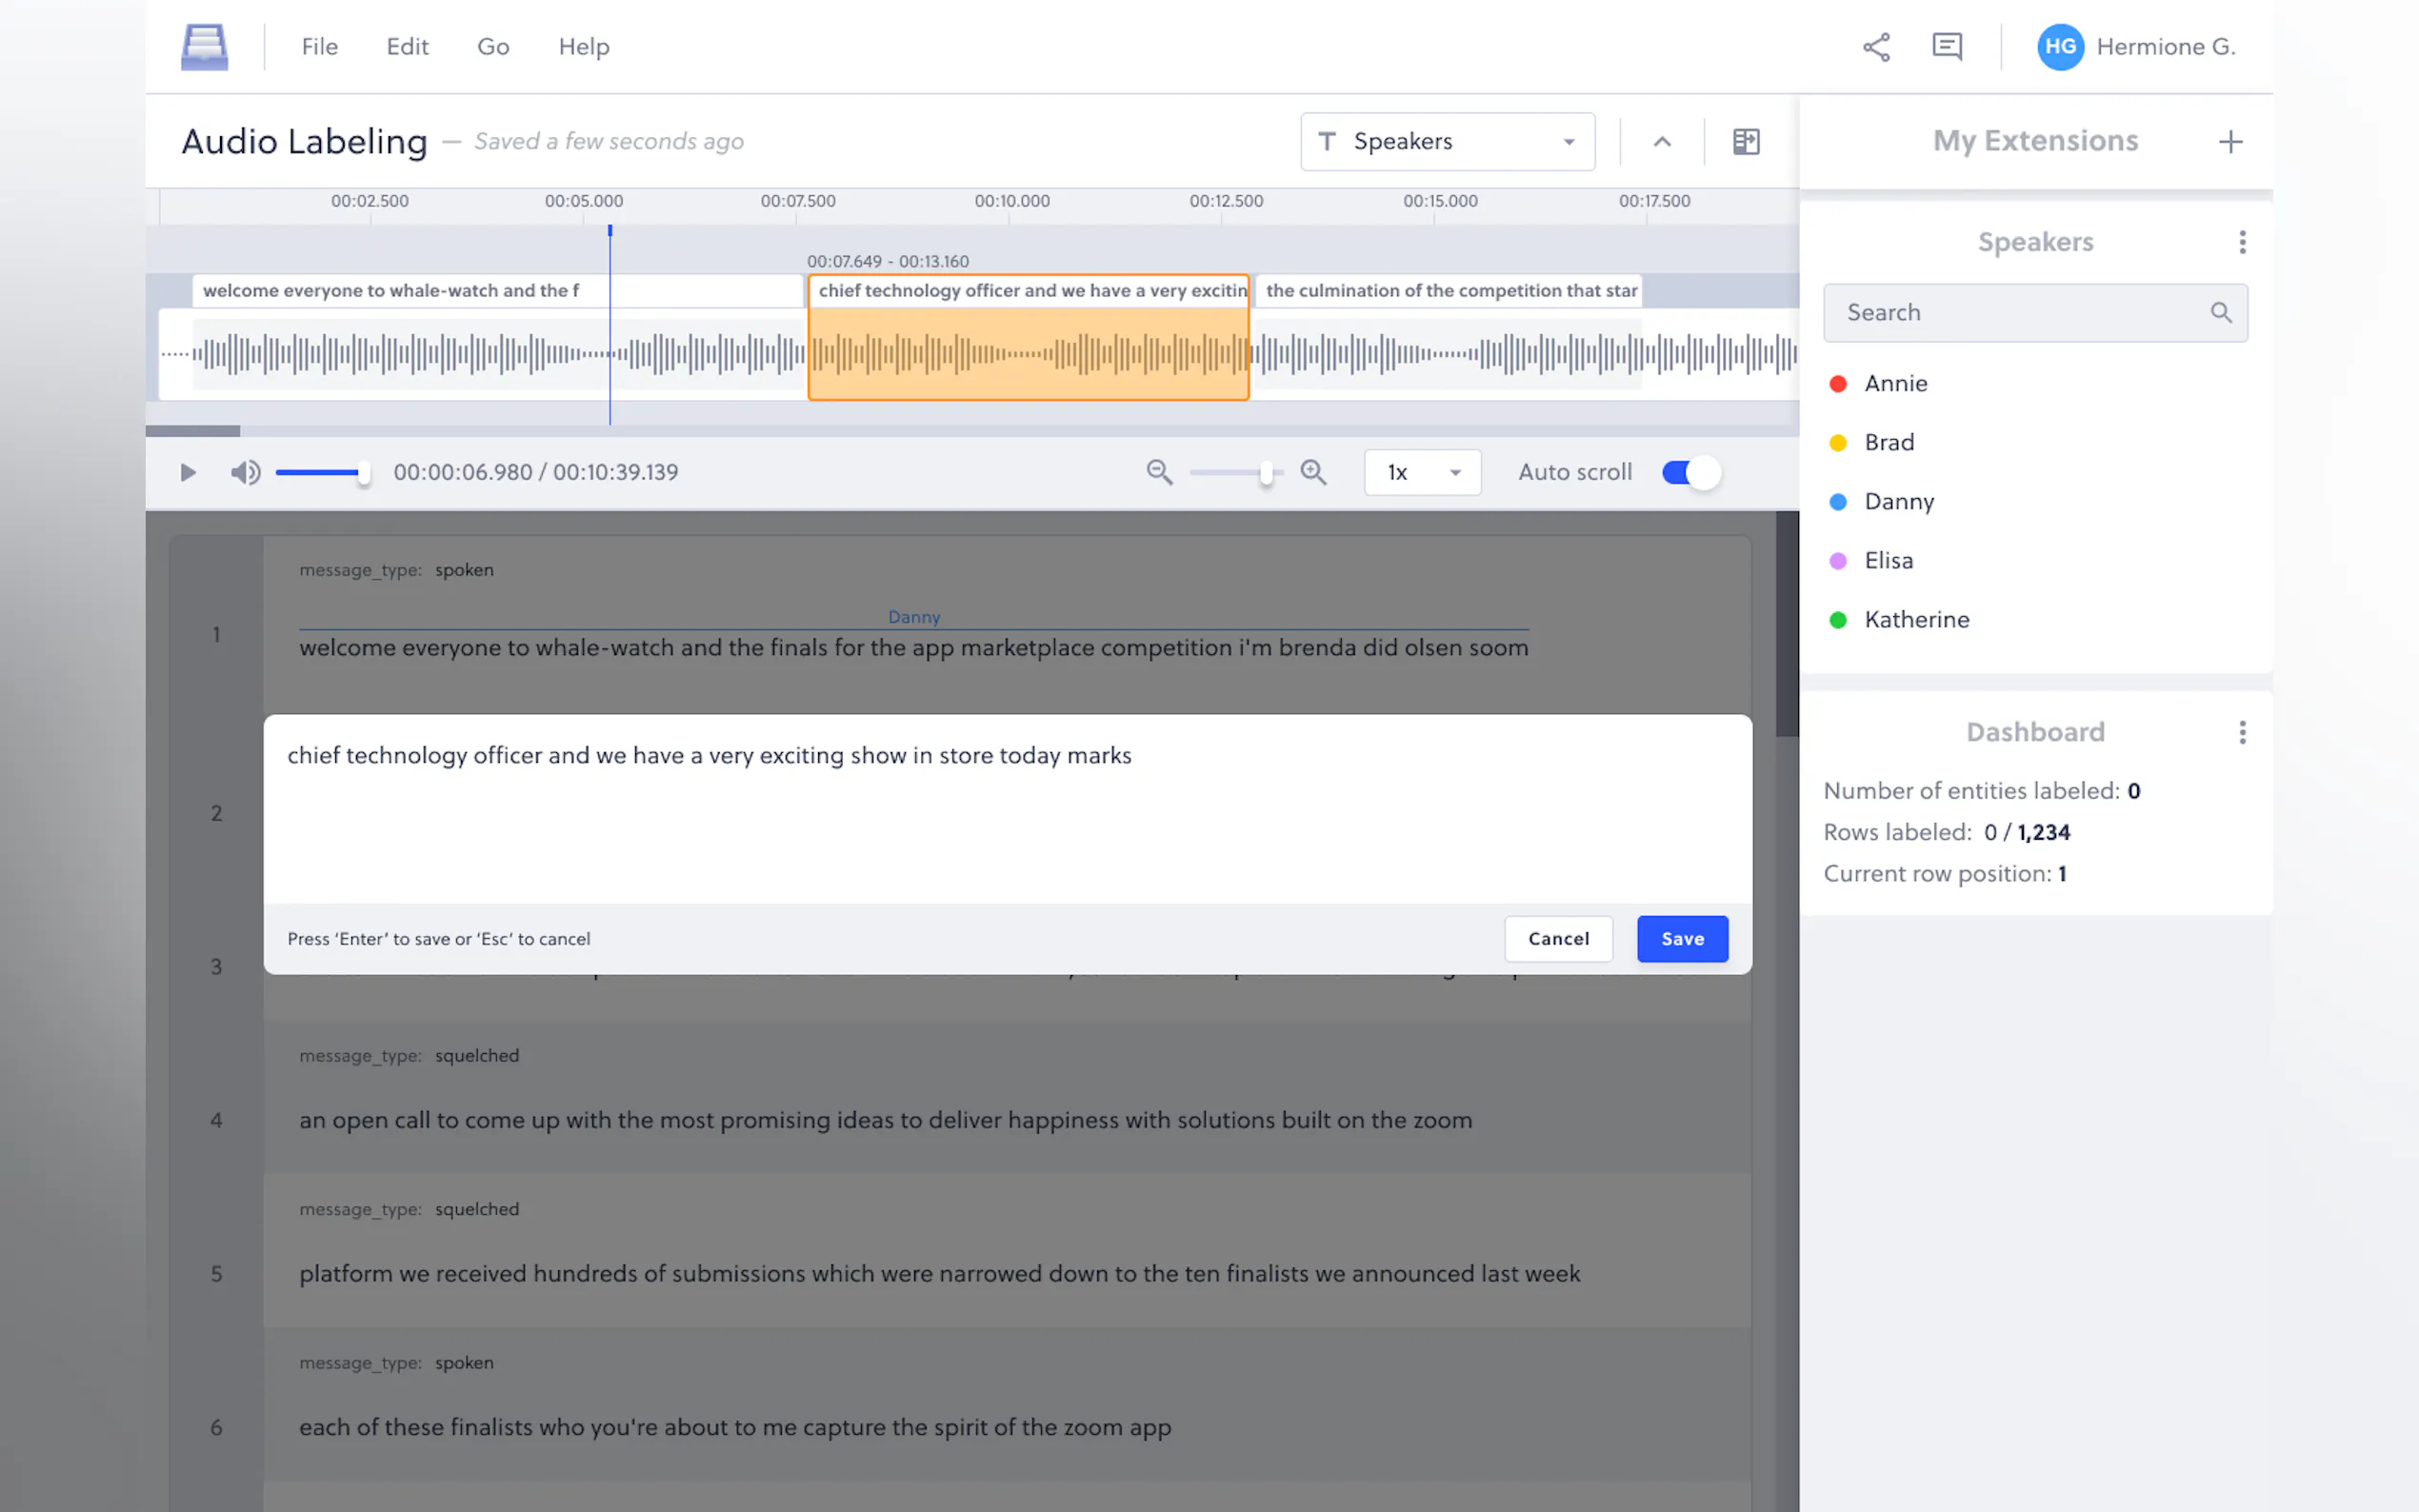This screenshot has width=2419, height=1512.
Task: Open the Speakers dropdown
Action: 1447,142
